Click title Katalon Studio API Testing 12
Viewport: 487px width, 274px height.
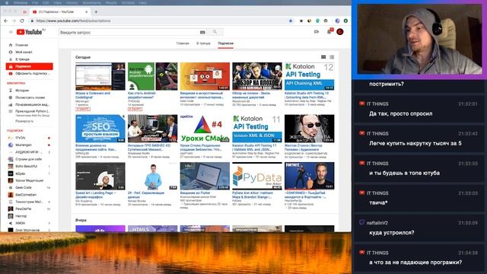coord(307,95)
